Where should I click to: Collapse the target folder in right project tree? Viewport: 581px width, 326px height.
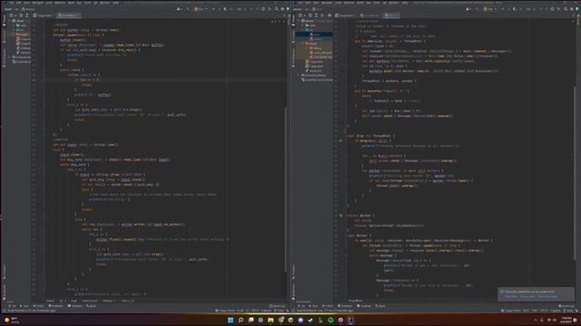302,43
